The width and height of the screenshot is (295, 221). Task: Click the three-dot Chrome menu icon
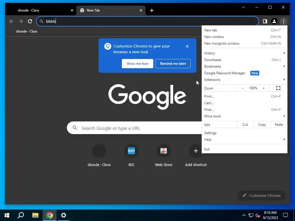pos(283,21)
